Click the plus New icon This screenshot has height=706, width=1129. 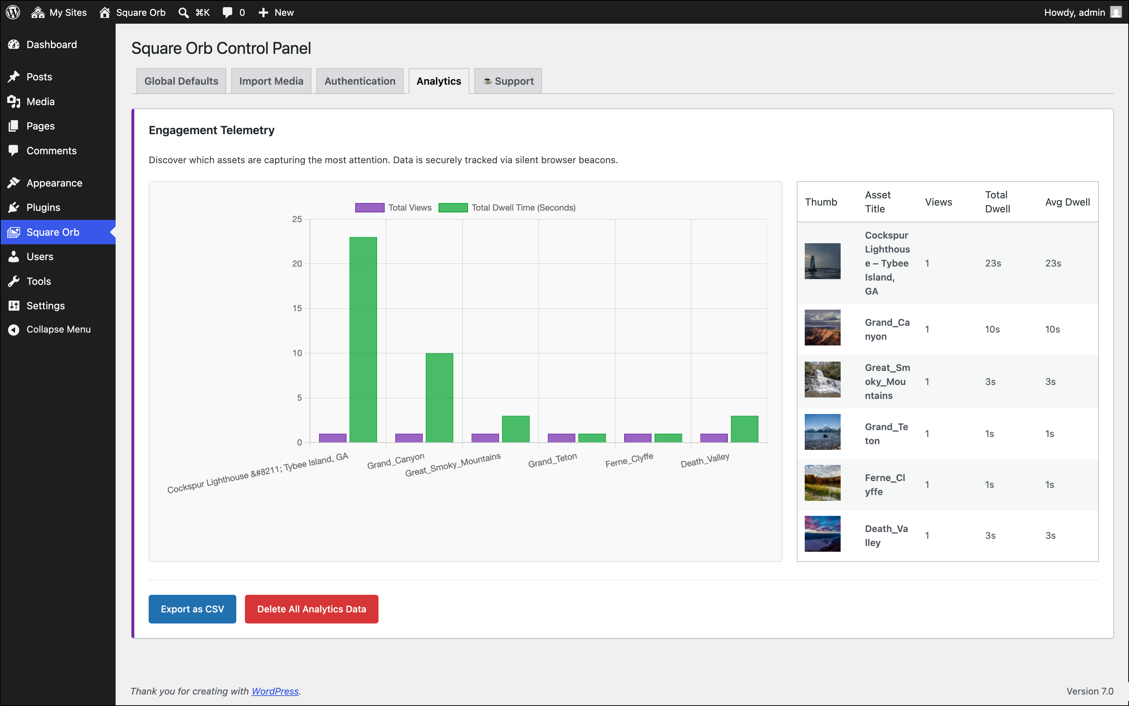[x=264, y=13]
